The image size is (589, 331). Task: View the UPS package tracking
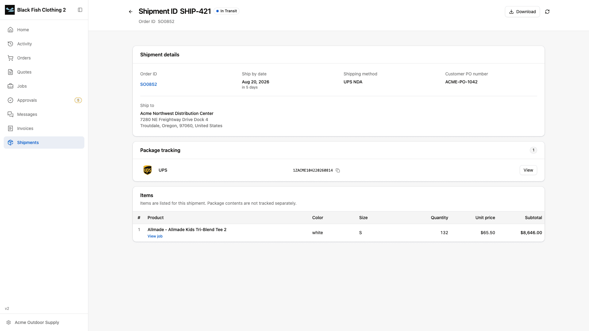528,170
